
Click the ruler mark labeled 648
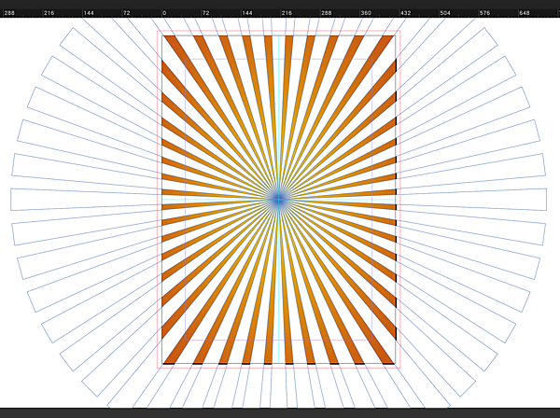click(x=525, y=13)
